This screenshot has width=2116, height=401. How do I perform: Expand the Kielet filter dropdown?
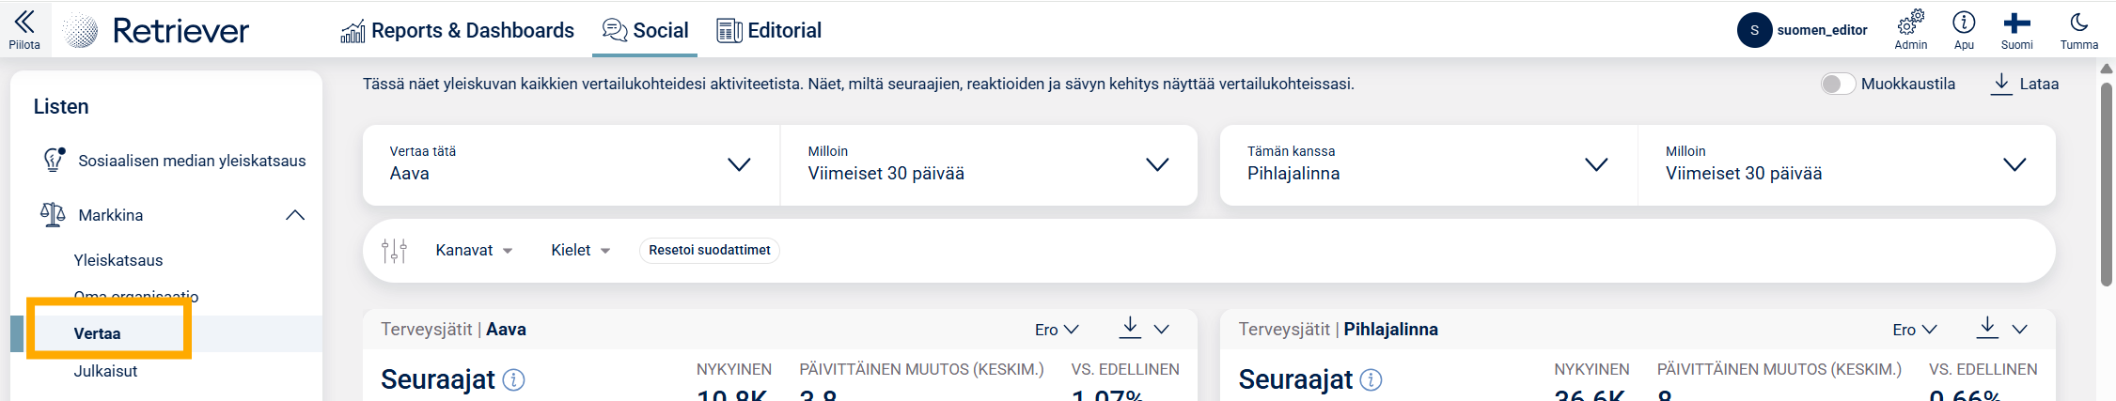tap(580, 251)
